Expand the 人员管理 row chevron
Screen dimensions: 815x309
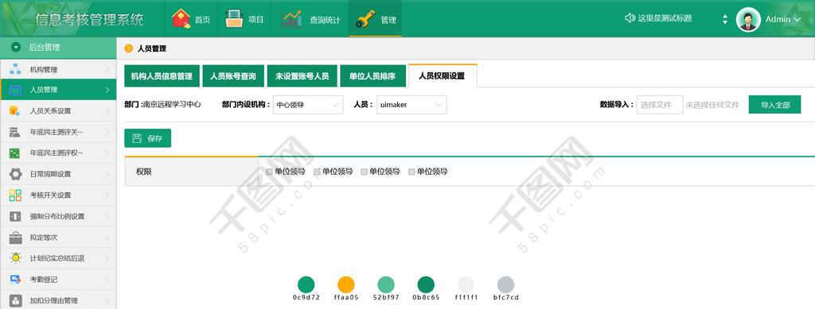[107, 90]
